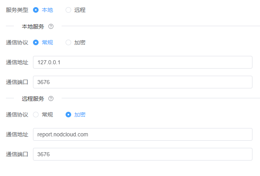Select 远程 for 服务类型
This screenshot has height=176, width=260.
tap(68, 10)
